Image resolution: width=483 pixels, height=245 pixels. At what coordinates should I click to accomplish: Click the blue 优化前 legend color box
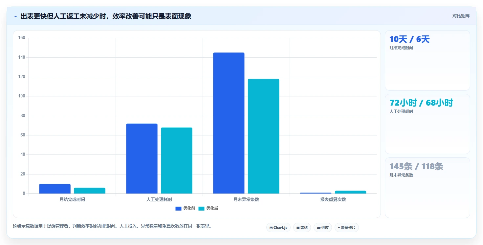click(178, 209)
